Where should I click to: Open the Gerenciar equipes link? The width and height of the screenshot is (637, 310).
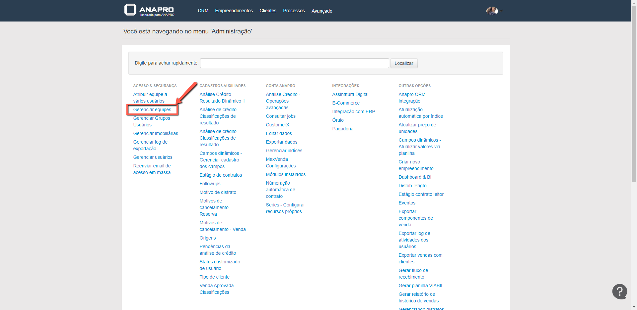[152, 110]
